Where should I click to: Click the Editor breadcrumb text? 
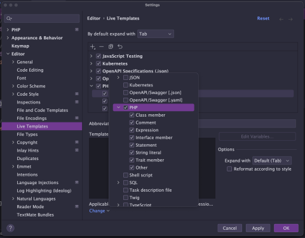[94, 18]
